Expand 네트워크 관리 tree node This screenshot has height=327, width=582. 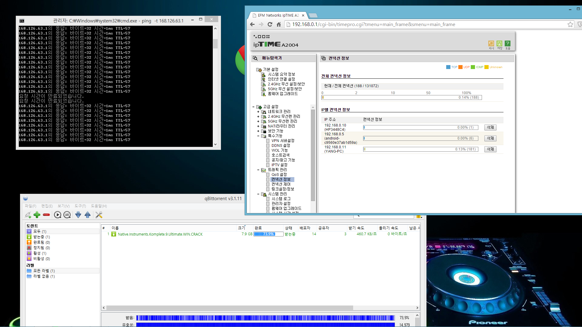pyautogui.click(x=258, y=112)
